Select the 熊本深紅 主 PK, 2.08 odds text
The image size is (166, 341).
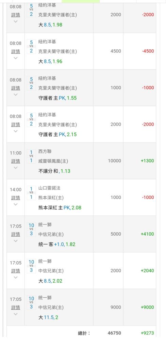(60, 208)
